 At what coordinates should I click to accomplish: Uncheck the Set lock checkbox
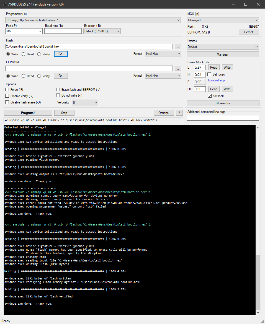[x=210, y=96]
